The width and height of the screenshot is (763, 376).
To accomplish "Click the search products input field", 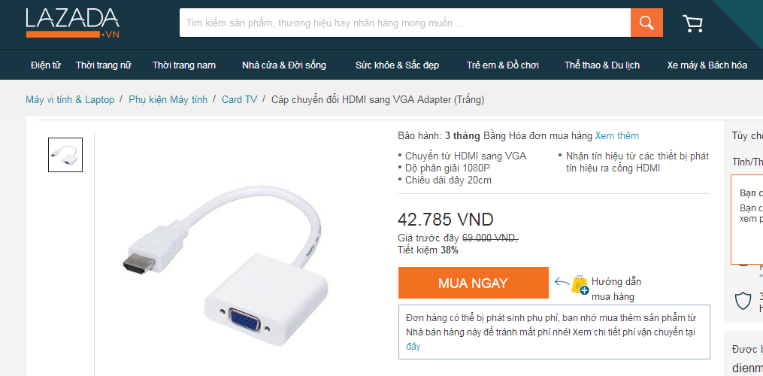I will pos(405,23).
